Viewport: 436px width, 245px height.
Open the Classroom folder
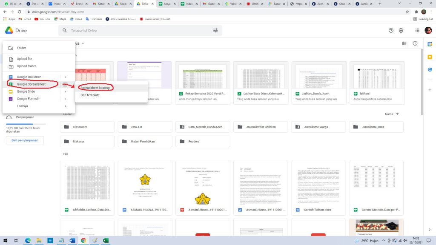point(87,127)
